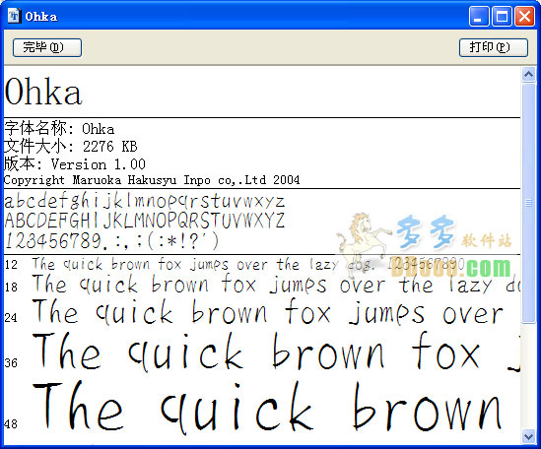Click the vertical scrollbar thumb

pyautogui.click(x=528, y=204)
